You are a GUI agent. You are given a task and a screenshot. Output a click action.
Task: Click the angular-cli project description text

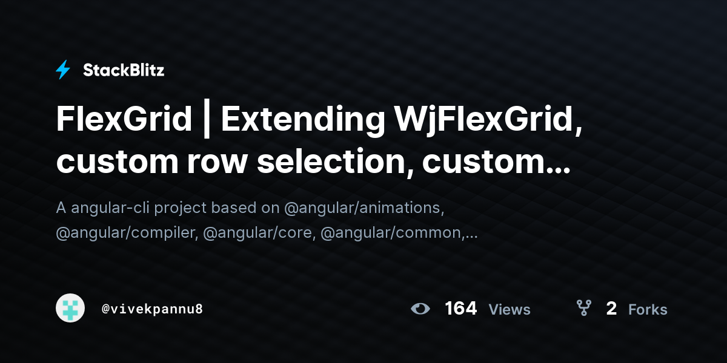coord(267,220)
